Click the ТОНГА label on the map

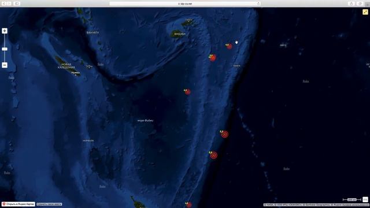point(236,66)
